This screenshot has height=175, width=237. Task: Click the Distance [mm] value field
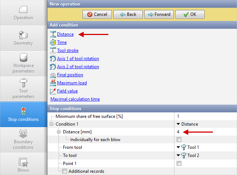[x=204, y=132]
